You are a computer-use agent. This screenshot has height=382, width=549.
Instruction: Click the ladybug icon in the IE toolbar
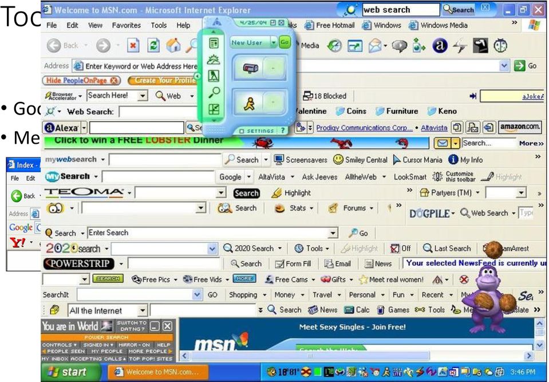click(500, 46)
